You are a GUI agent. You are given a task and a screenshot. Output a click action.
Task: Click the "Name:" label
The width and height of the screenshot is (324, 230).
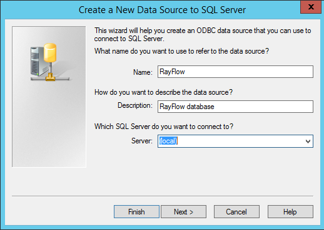(143, 72)
